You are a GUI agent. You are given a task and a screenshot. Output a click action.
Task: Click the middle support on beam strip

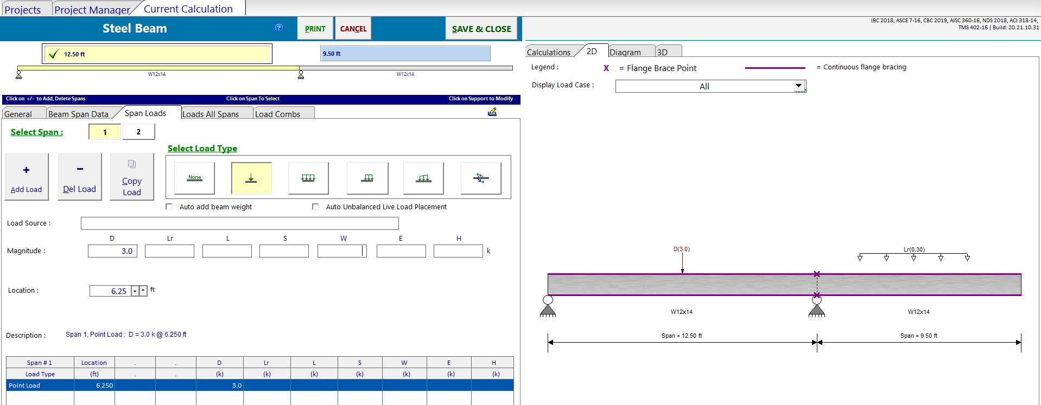click(301, 75)
